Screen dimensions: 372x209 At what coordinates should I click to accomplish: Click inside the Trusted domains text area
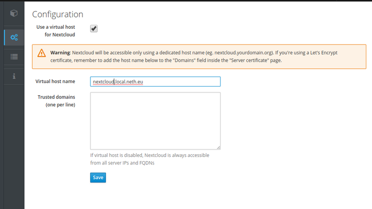tap(155, 121)
